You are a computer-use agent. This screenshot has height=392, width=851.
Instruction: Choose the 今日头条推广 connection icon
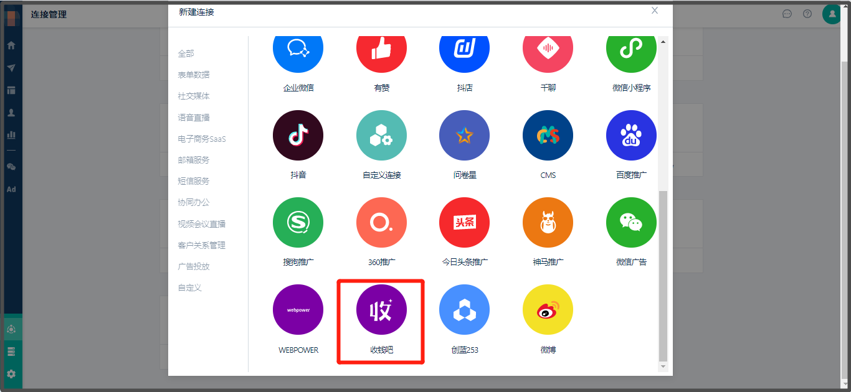[464, 222]
